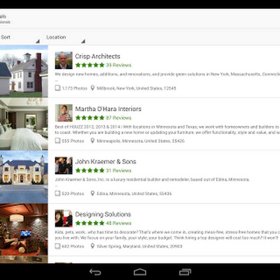The height and width of the screenshot is (280, 280).
Task: Select 'Silver Spring, Maryland, United States' address
Action: click(x=139, y=246)
